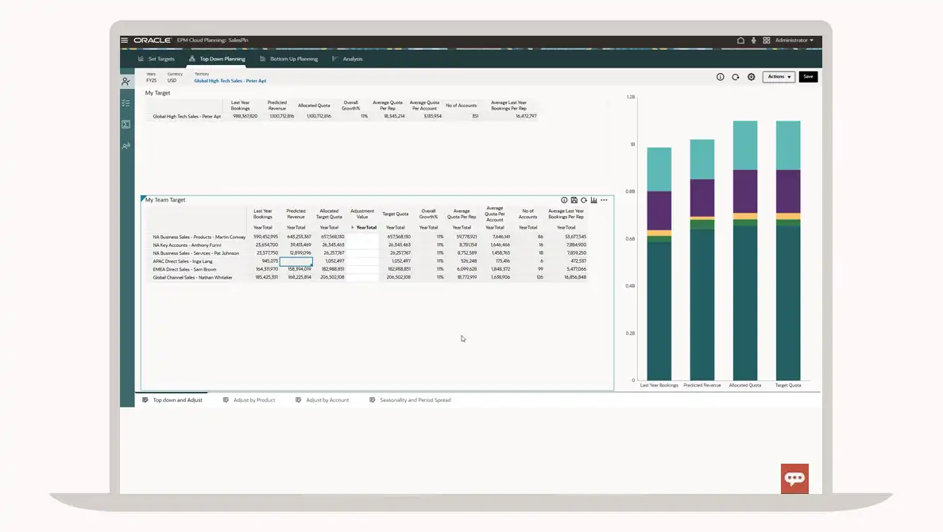943x532 pixels.
Task: Click light teal segment of Target Quota bar
Action: point(788,145)
